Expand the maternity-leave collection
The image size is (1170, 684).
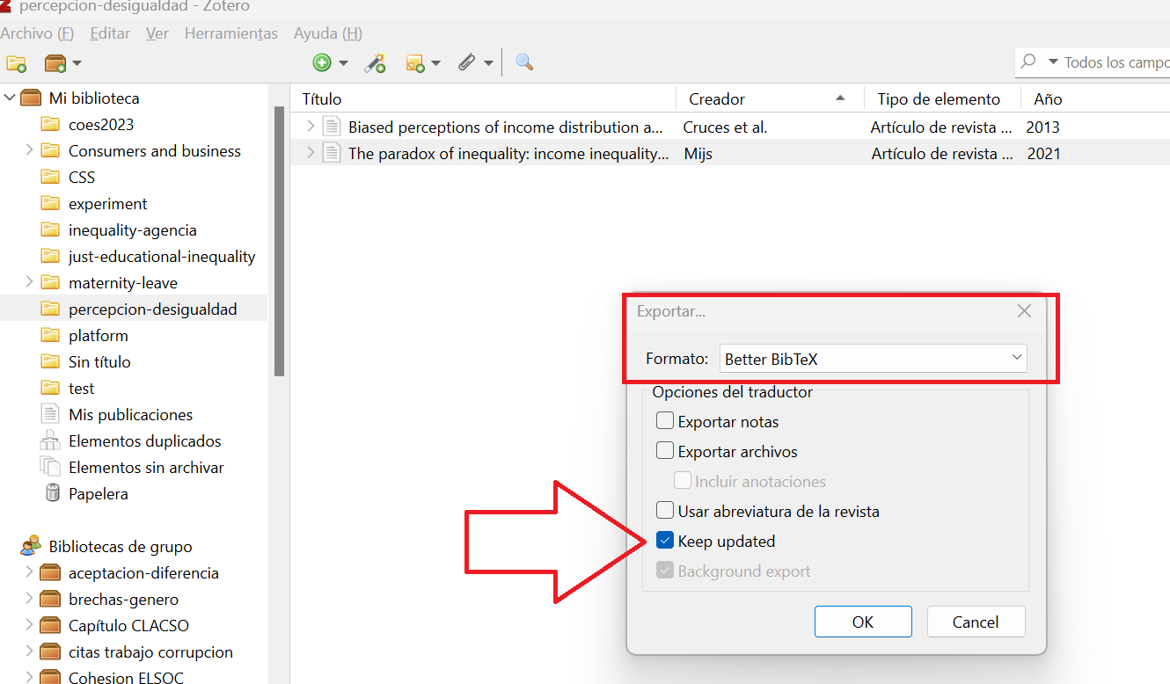click(29, 282)
